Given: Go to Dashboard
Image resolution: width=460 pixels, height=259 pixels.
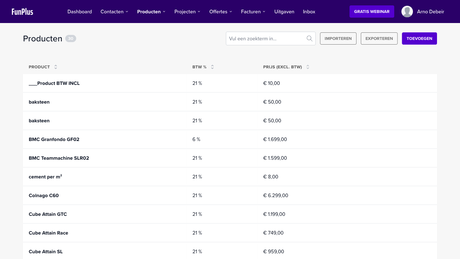Looking at the screenshot, I should (79, 12).
